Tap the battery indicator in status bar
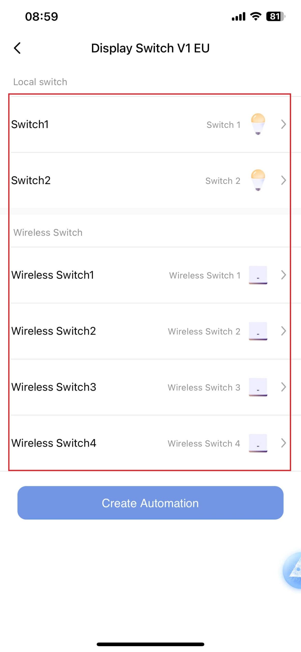This screenshot has width=301, height=652. coord(275,17)
